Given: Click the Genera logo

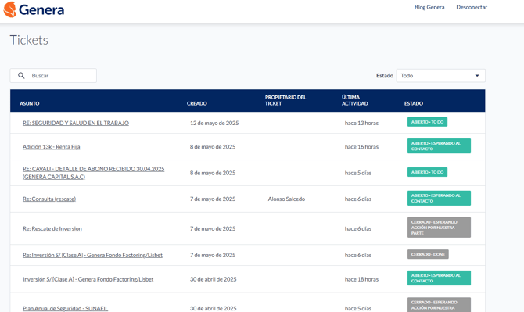Looking at the screenshot, I should pos(34,9).
